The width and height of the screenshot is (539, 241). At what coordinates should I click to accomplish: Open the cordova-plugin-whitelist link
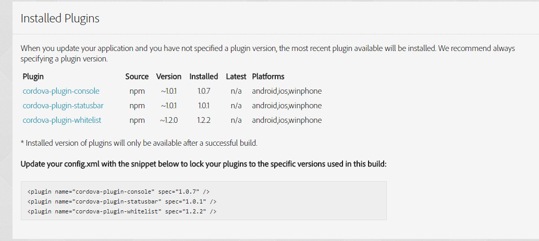[62, 120]
